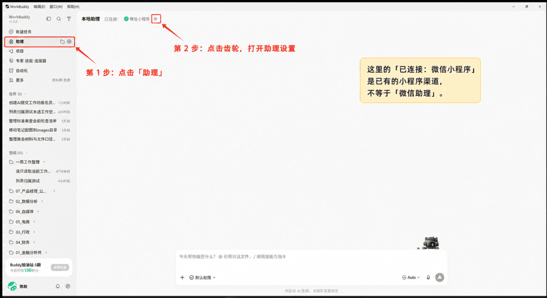The image size is (547, 298).
Task: Click the folder icon of 04_财务
Action: tap(11, 242)
